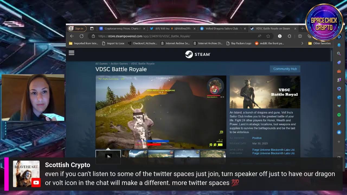The image size is (347, 195).
Task: Open publisher Forge Universe Blacksmith Labs link
Action: (274, 153)
